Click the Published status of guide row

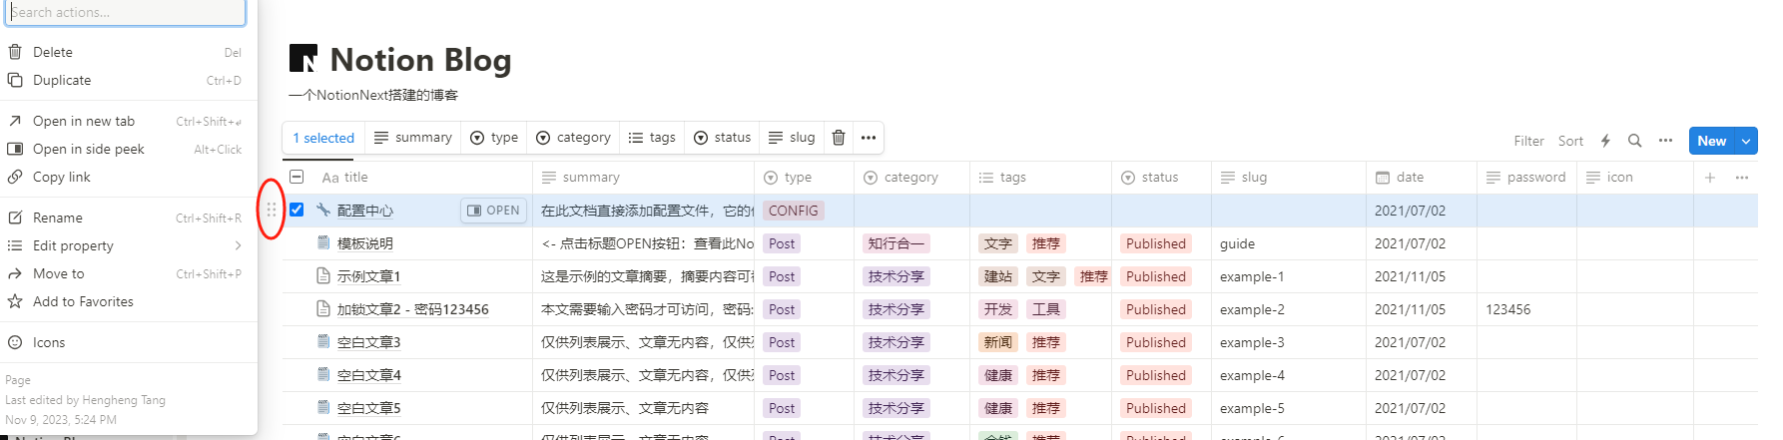point(1156,243)
